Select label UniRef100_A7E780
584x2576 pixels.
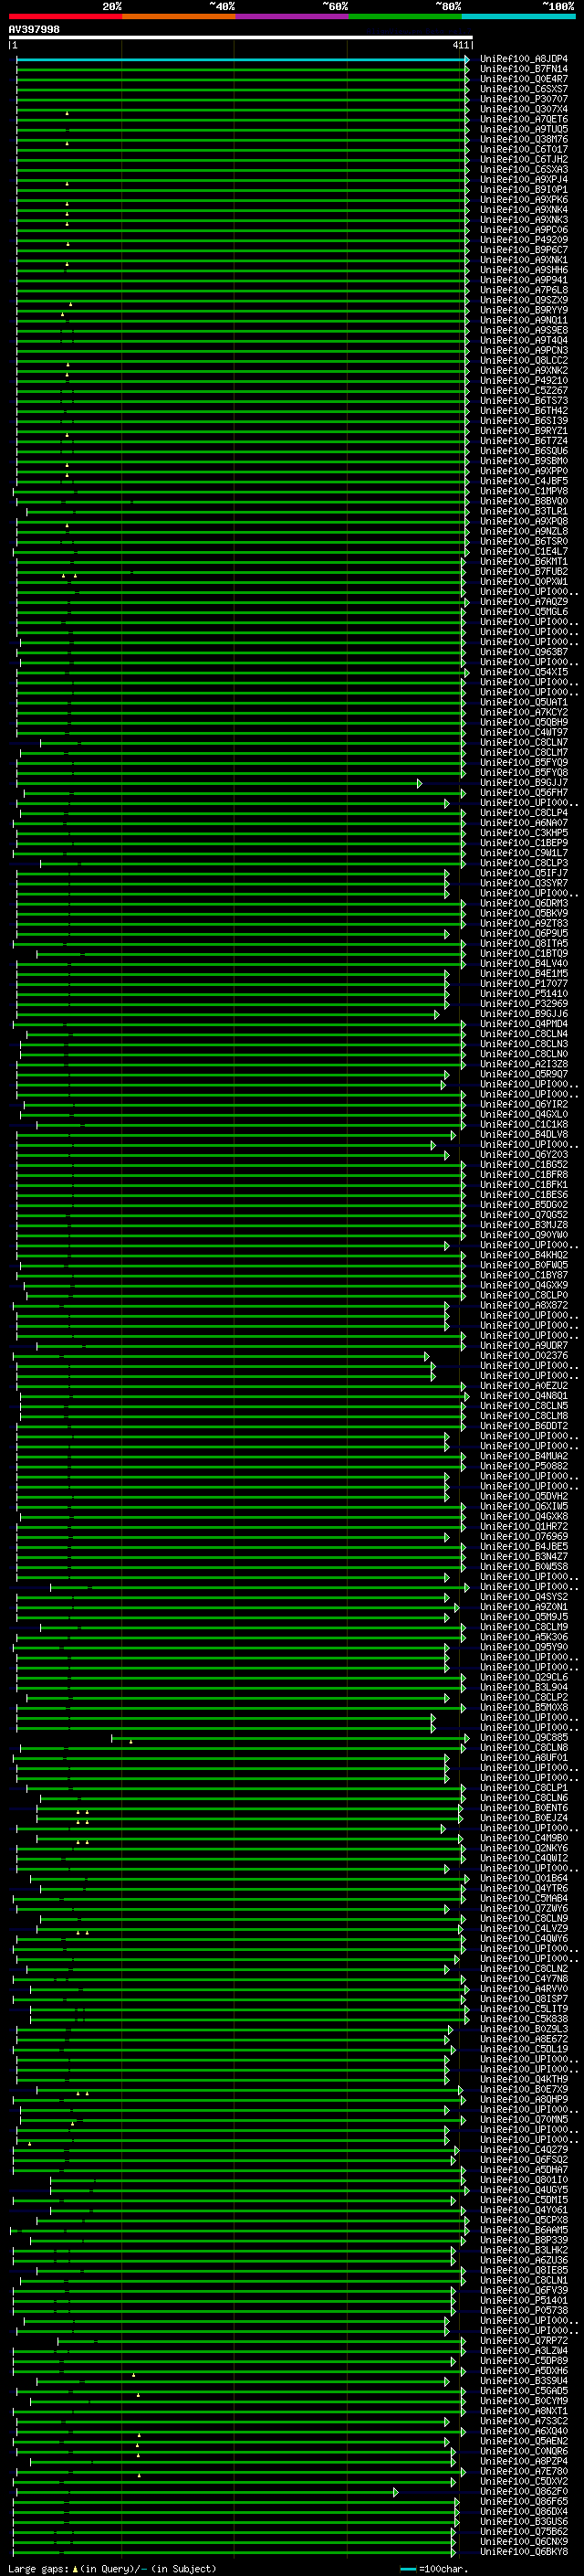tap(524, 2471)
